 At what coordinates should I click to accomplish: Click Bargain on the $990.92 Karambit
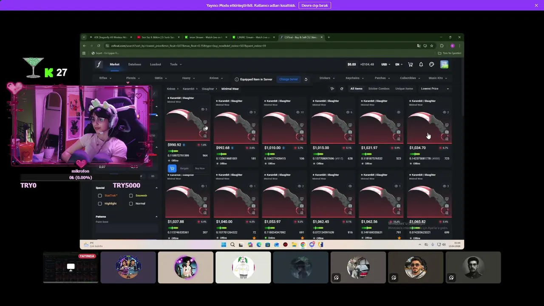point(184,168)
